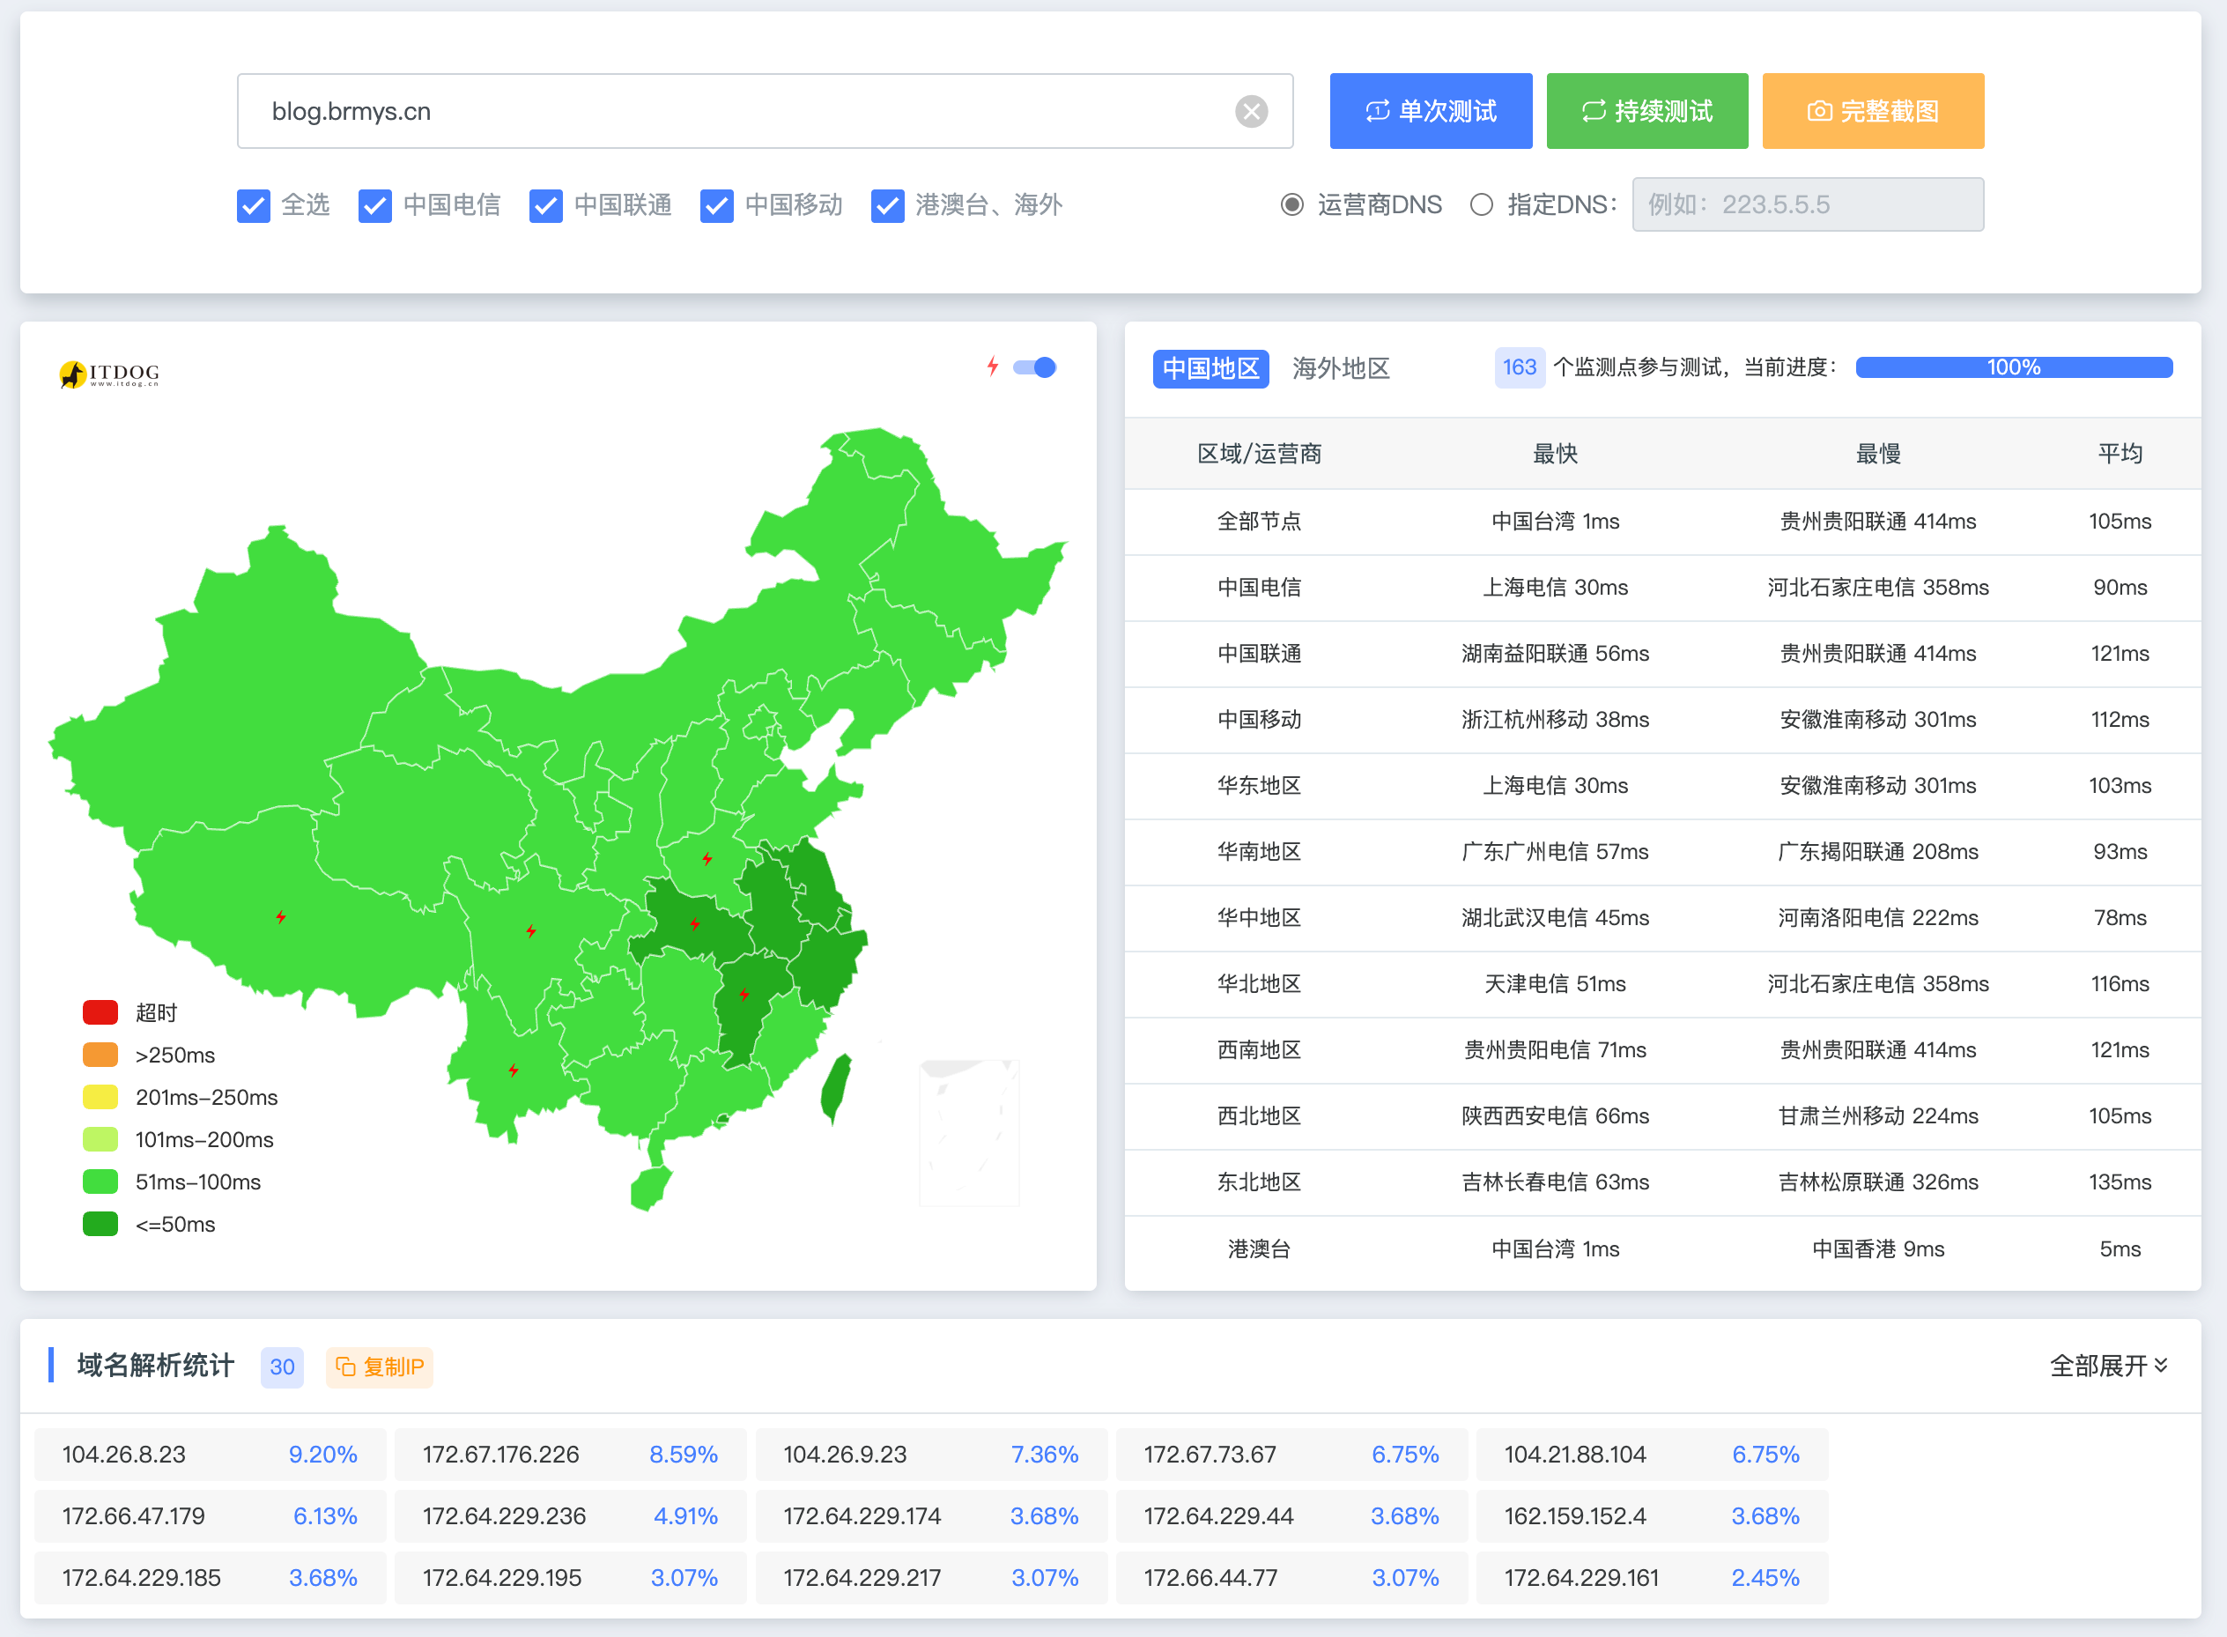Select the 全部节点 row label

point(1259,522)
